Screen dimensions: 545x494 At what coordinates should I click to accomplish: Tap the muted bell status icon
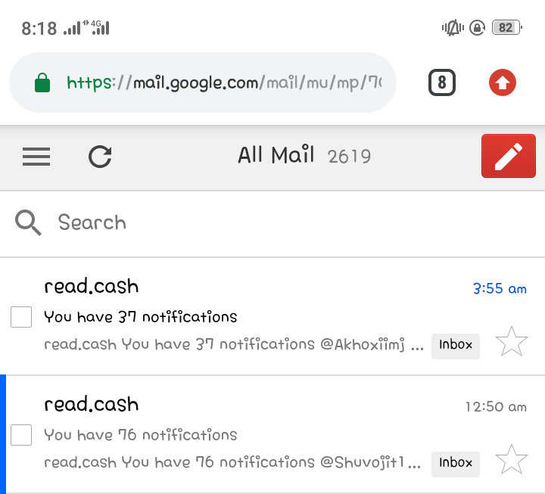[453, 28]
